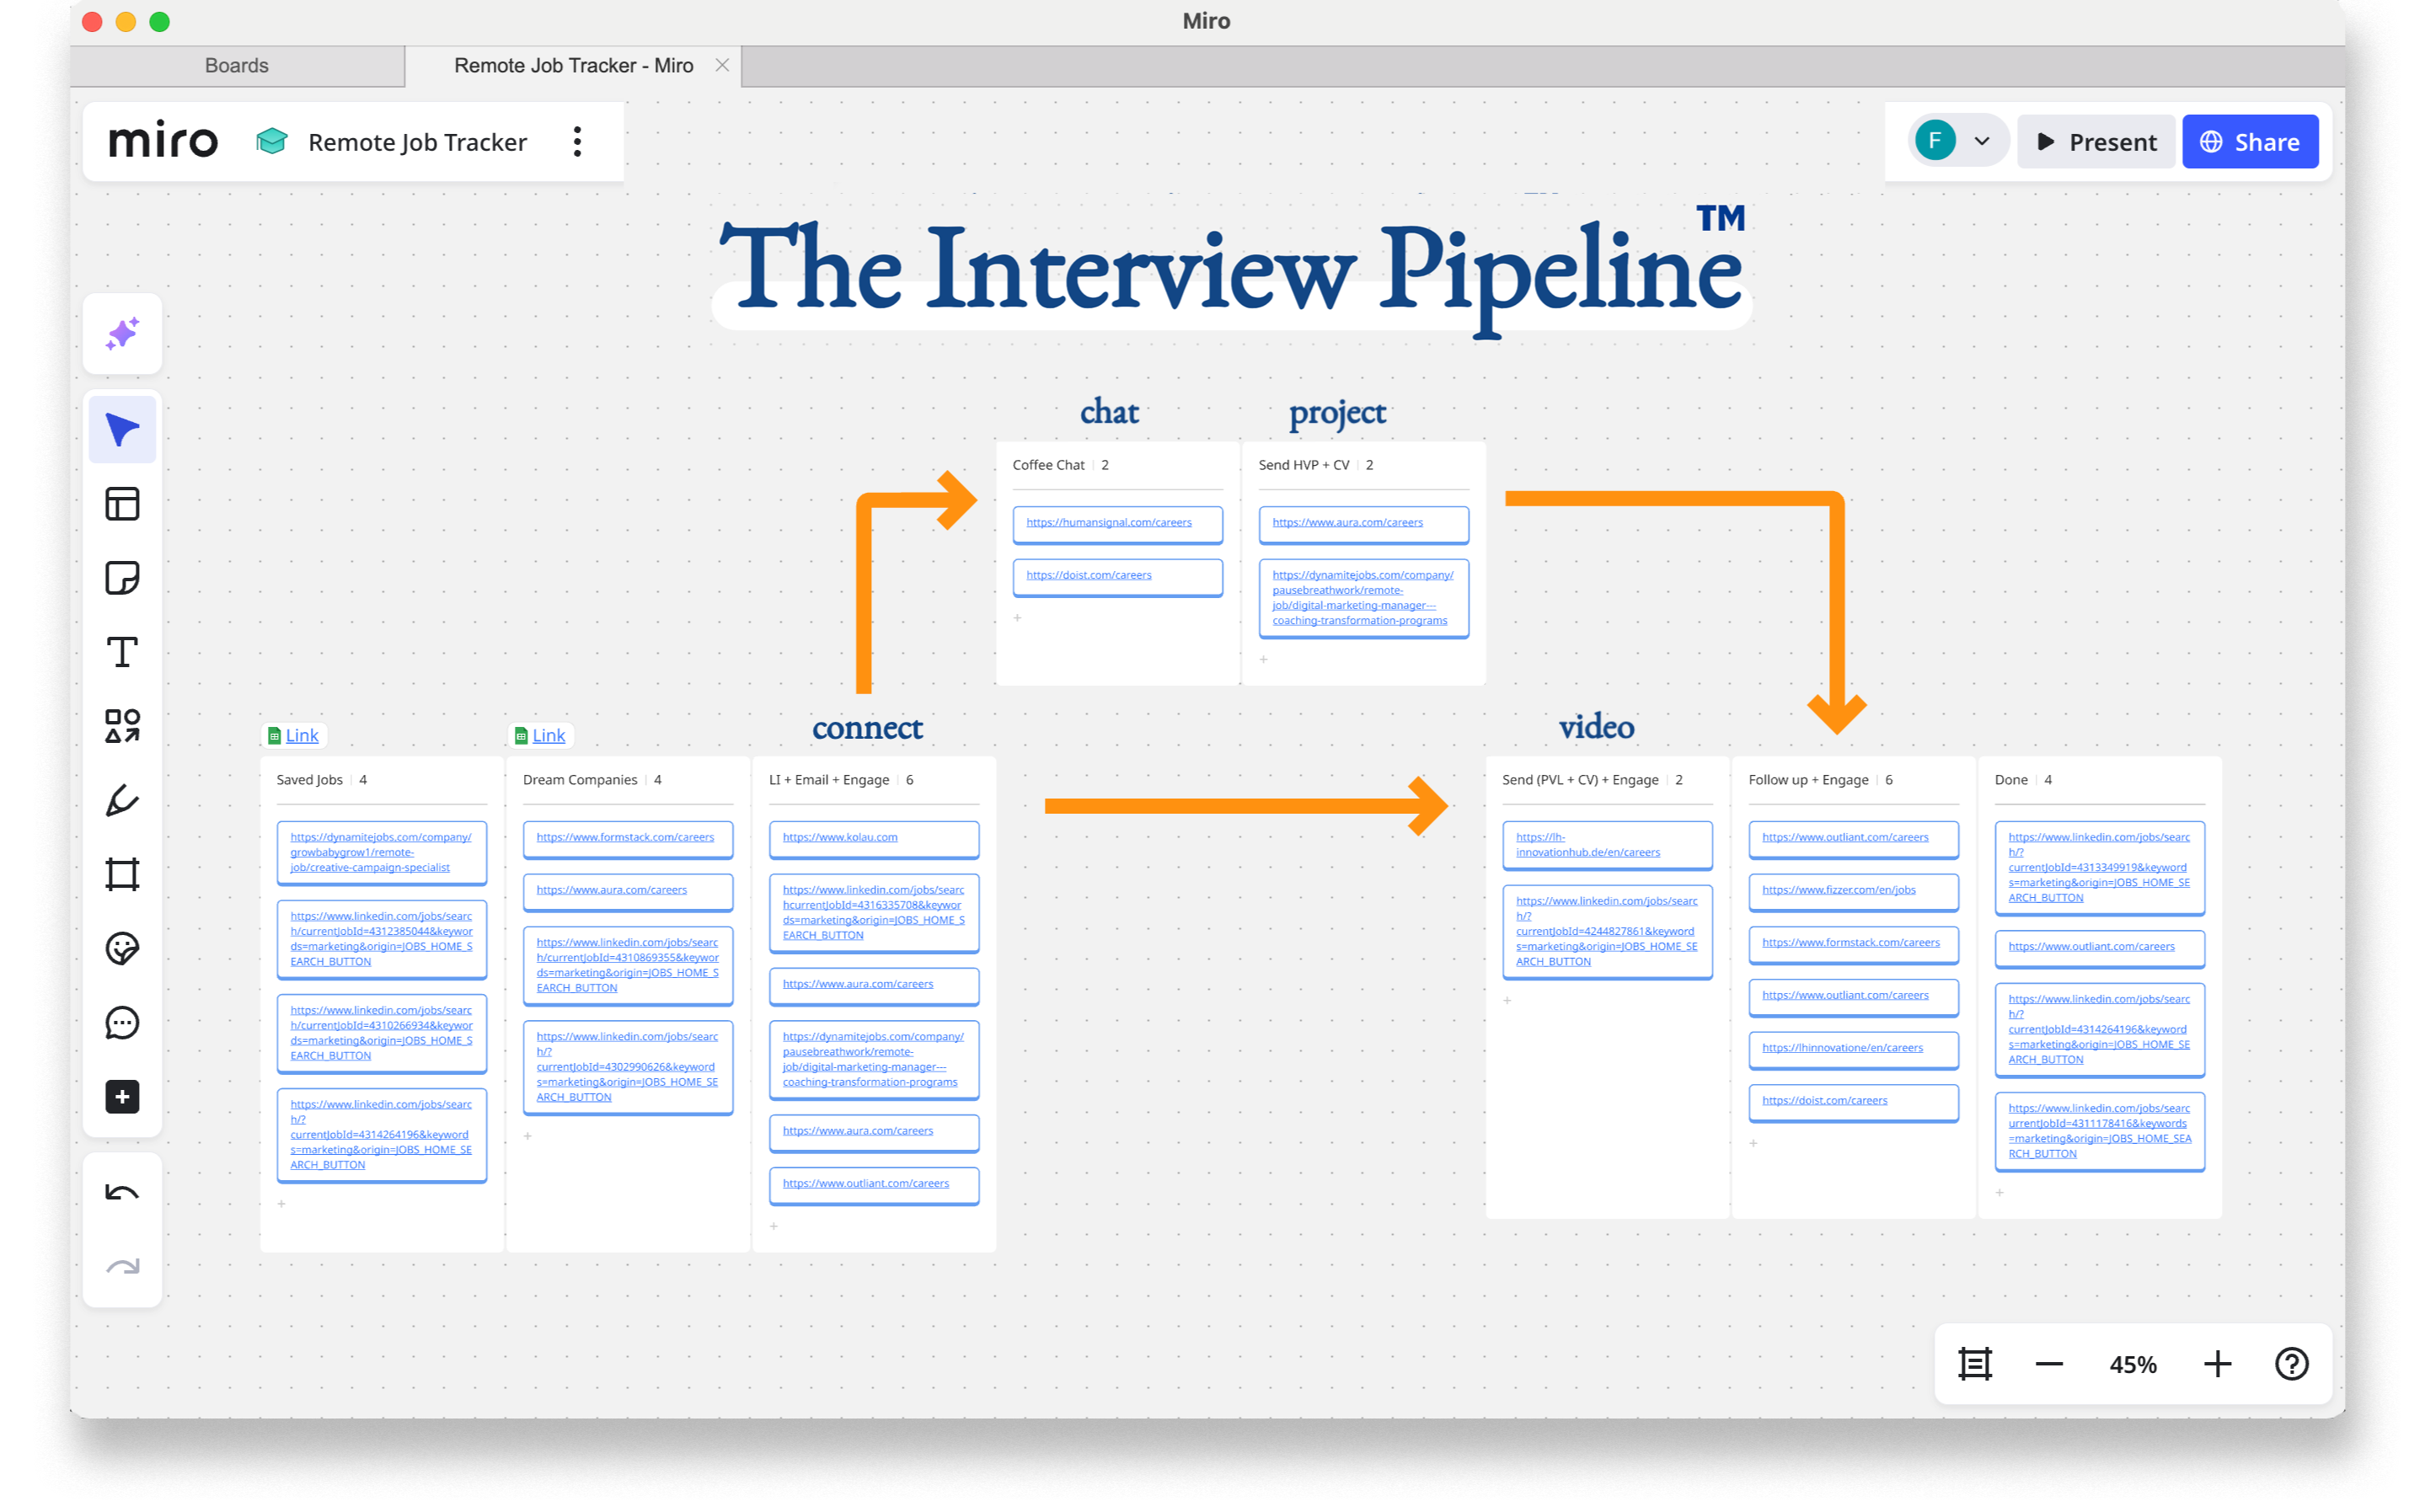Zoom in with the plus button
The width and height of the screenshot is (2425, 1512).
coord(2217,1364)
